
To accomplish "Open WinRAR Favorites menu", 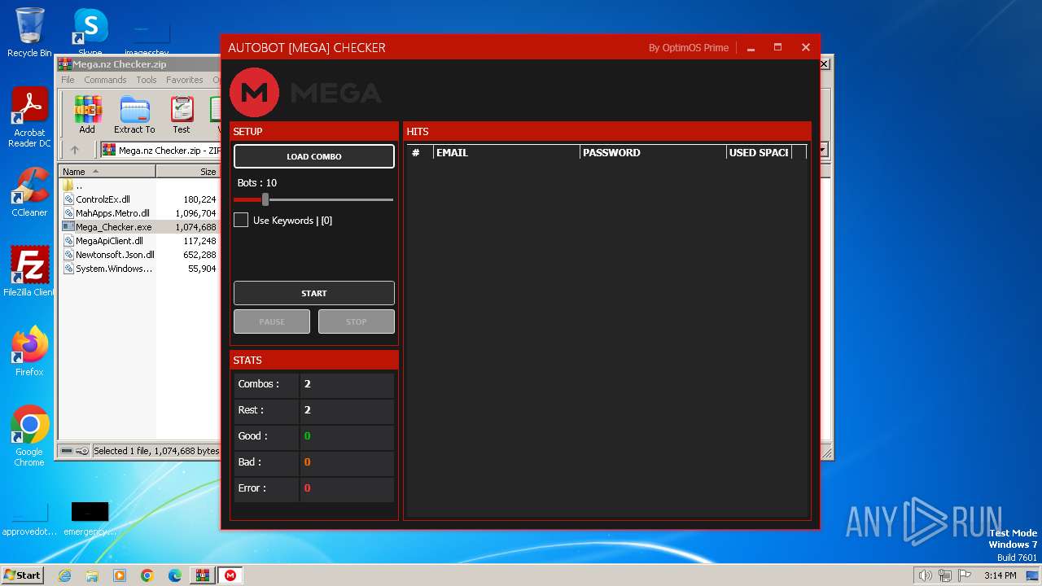I will tap(185, 80).
